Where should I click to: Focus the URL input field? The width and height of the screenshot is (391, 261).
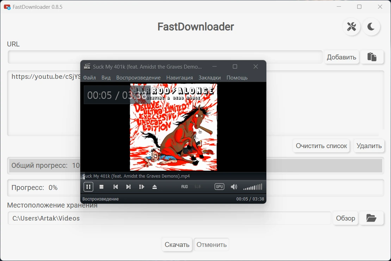165,57
